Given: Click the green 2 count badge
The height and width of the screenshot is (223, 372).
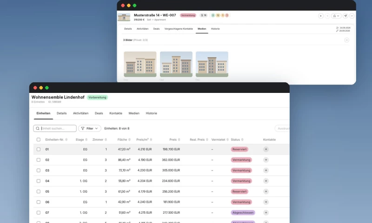Looking at the screenshot, I should 213,15.
